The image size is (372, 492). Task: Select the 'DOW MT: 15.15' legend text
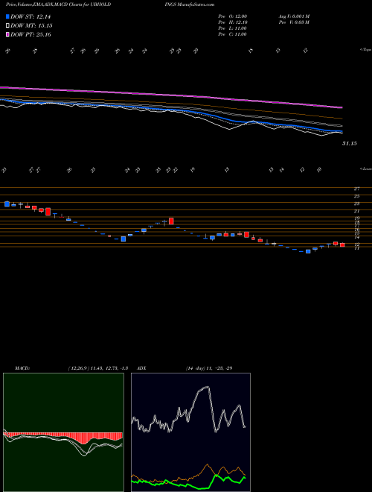click(x=31, y=26)
